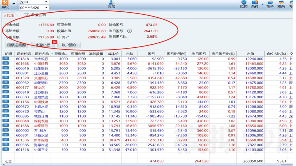Click the 止盈止损 button
The height and width of the screenshot is (166, 296).
(x=43, y=45)
